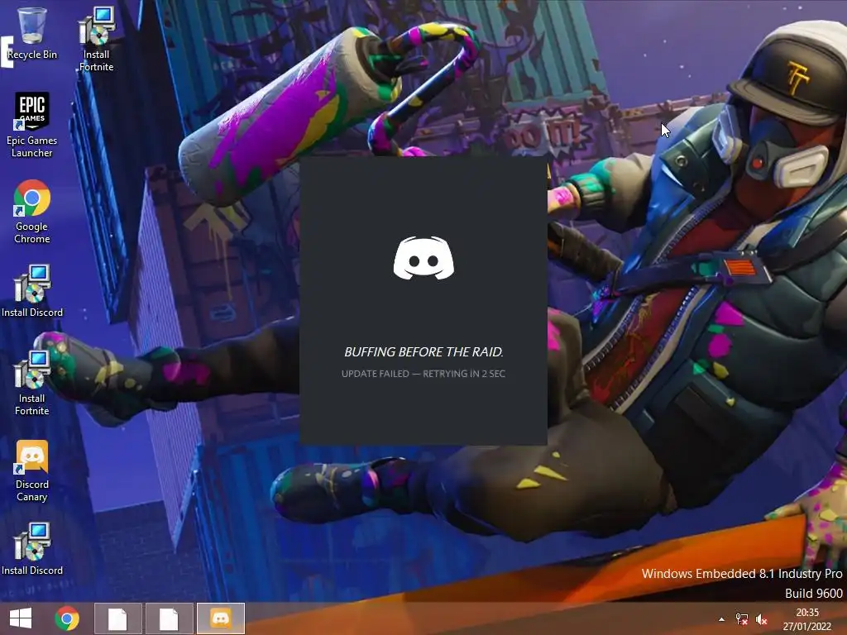Select Install Fortnite icon above Discord Canary
The image size is (847, 635).
(32, 383)
